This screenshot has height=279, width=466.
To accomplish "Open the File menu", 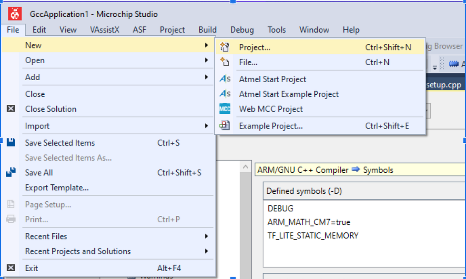I will pyautogui.click(x=13, y=30).
